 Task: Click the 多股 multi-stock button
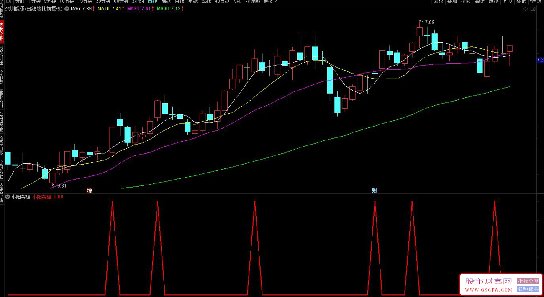point(466,1)
